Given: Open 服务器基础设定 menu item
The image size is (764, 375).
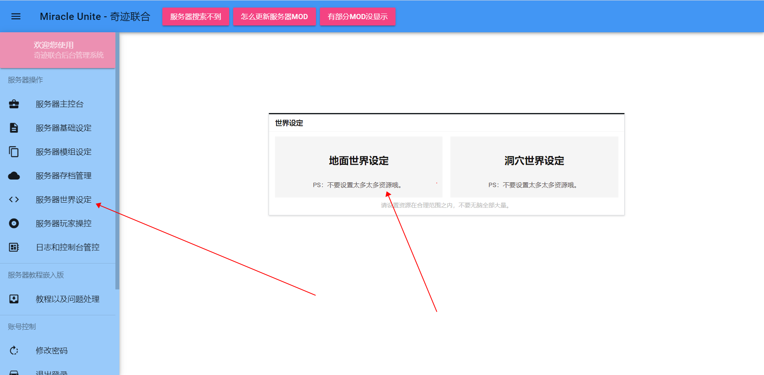Looking at the screenshot, I should click(58, 128).
